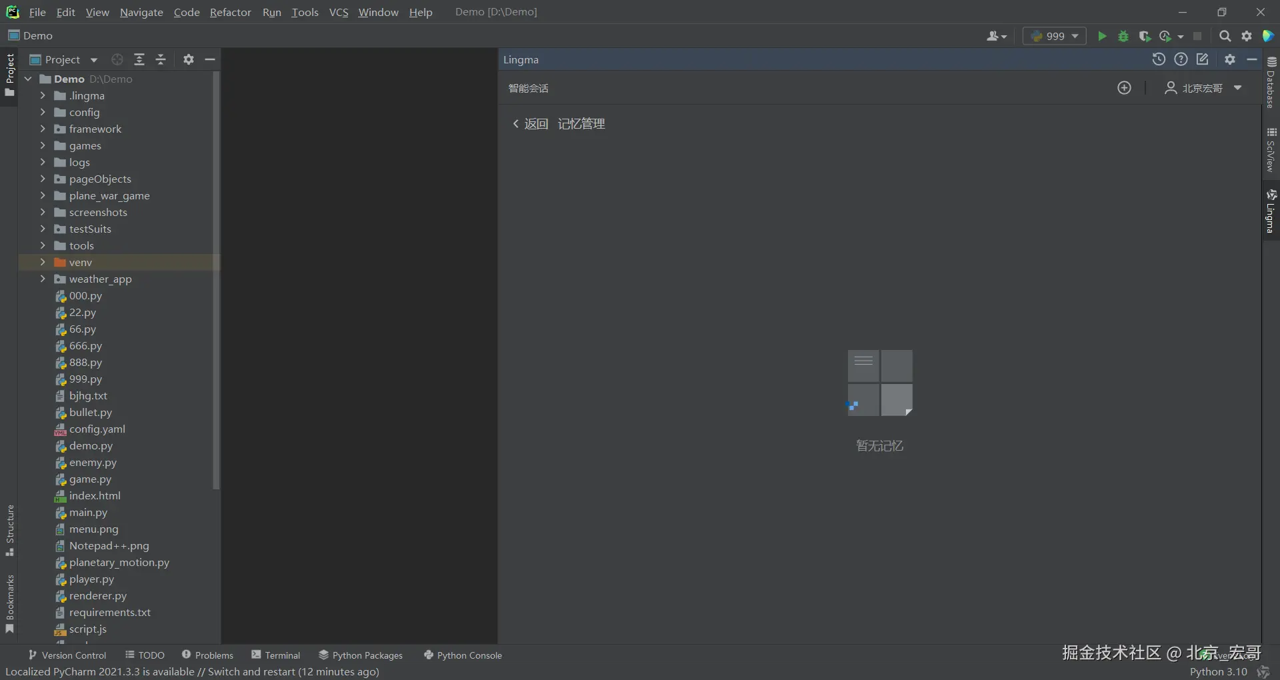
Task: Select requirements.txt file
Action: 109,612
